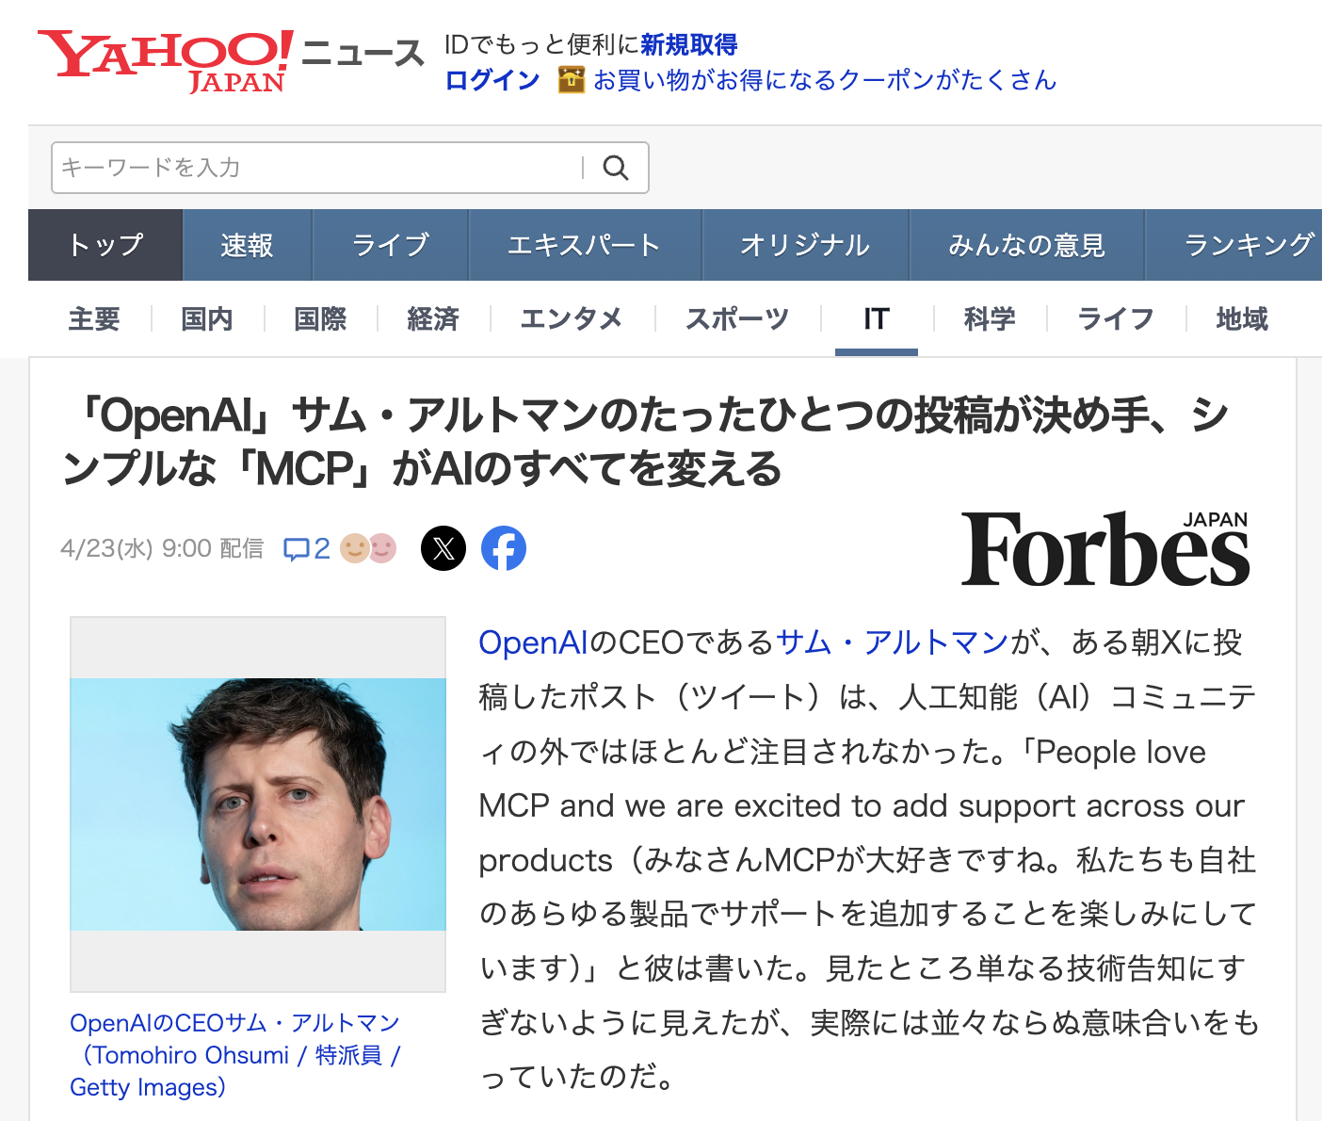
Task: Choose the 科学 category
Action: pos(990,319)
